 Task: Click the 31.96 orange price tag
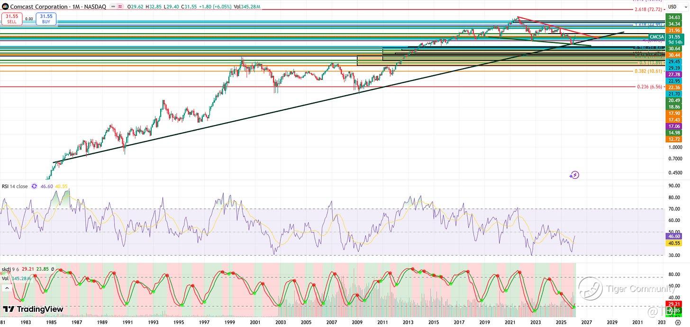point(674,30)
